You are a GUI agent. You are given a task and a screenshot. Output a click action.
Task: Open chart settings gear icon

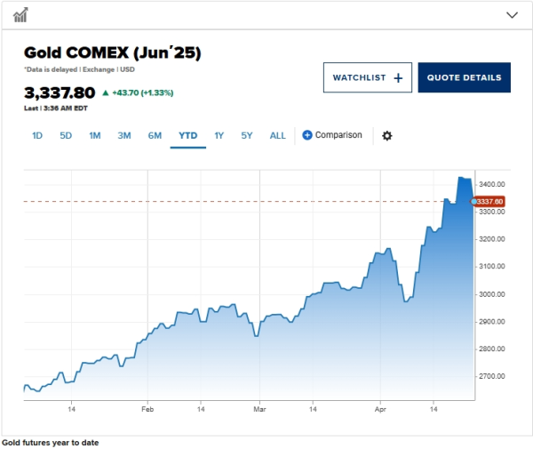(x=386, y=135)
